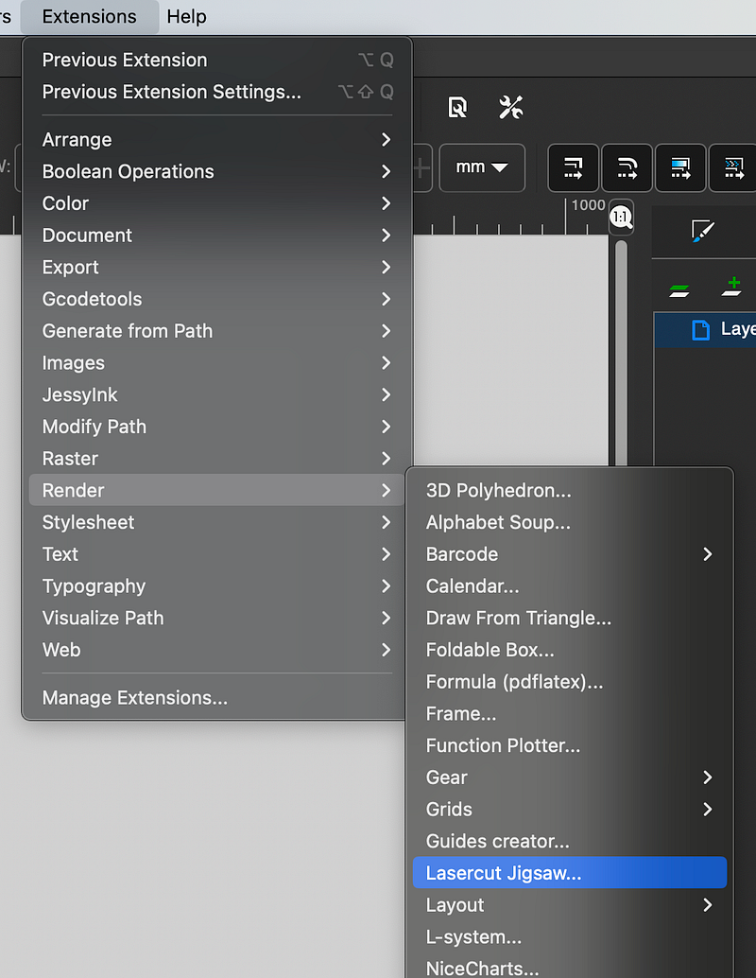Click the vertical canvas scrollbar

[x=622, y=353]
